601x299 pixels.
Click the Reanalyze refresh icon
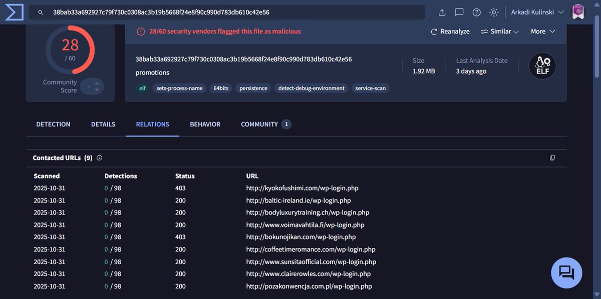pyautogui.click(x=434, y=31)
